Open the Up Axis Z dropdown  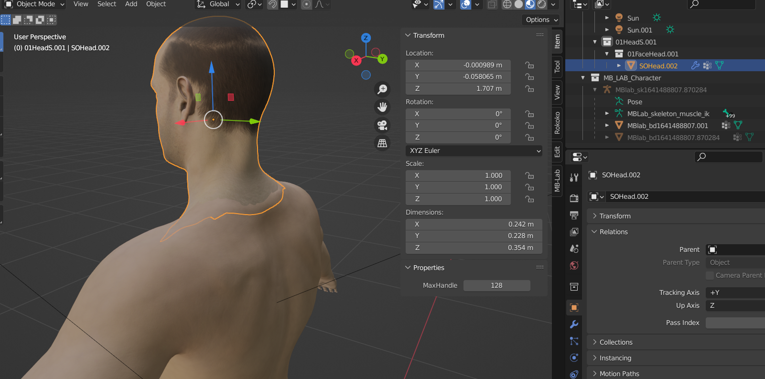(x=735, y=305)
